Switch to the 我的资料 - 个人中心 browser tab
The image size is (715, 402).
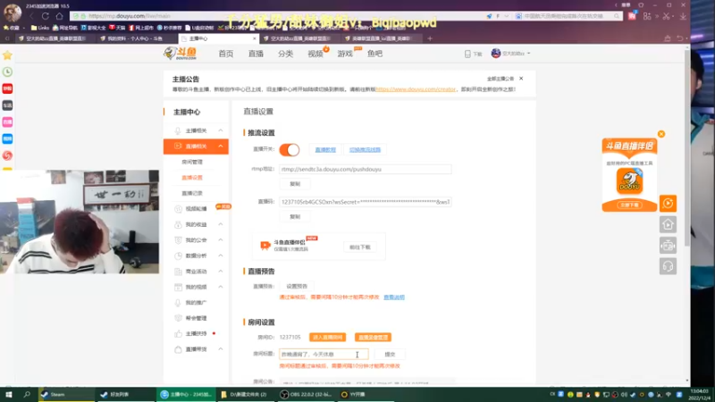pos(136,38)
